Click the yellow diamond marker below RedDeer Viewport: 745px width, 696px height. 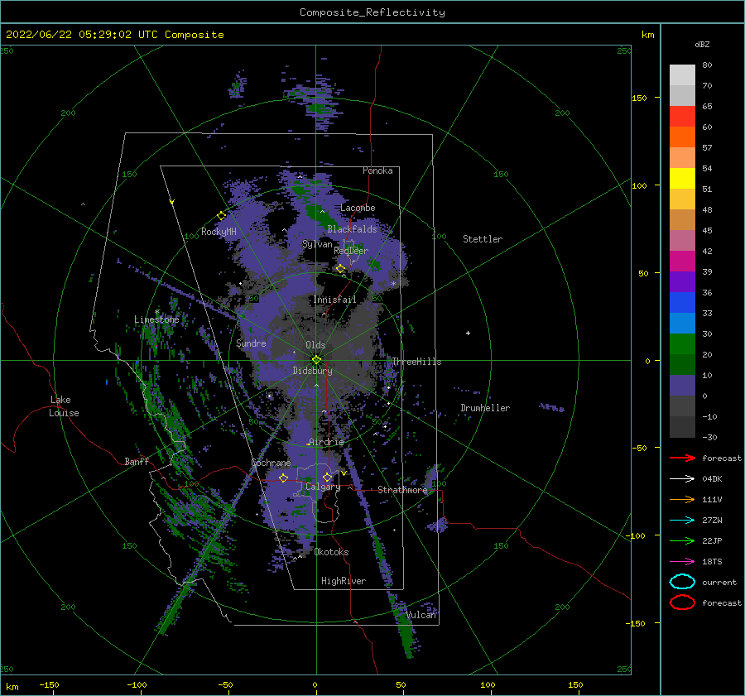(x=340, y=269)
